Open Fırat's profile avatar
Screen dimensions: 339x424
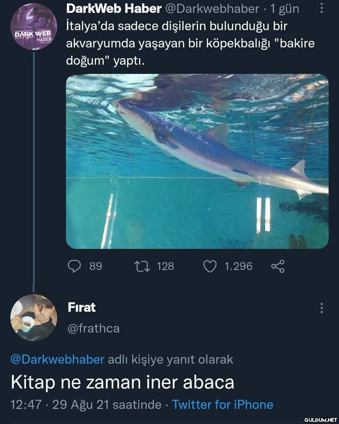click(x=33, y=317)
